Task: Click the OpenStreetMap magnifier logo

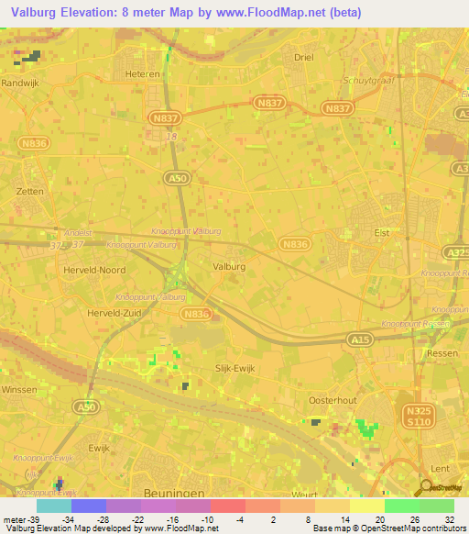Action: click(438, 487)
